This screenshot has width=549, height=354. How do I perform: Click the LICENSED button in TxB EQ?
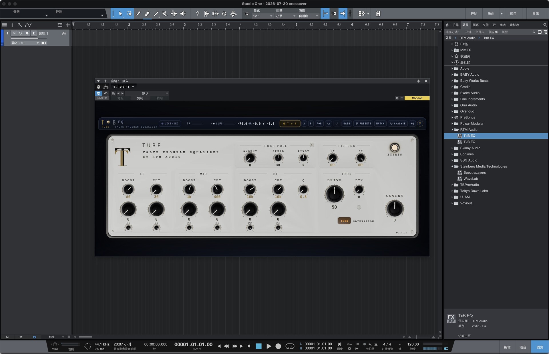coord(170,124)
